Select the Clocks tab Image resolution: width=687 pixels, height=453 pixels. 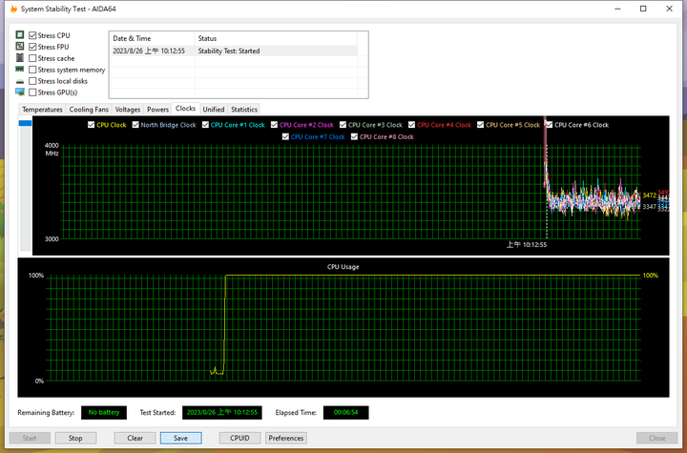pos(185,108)
